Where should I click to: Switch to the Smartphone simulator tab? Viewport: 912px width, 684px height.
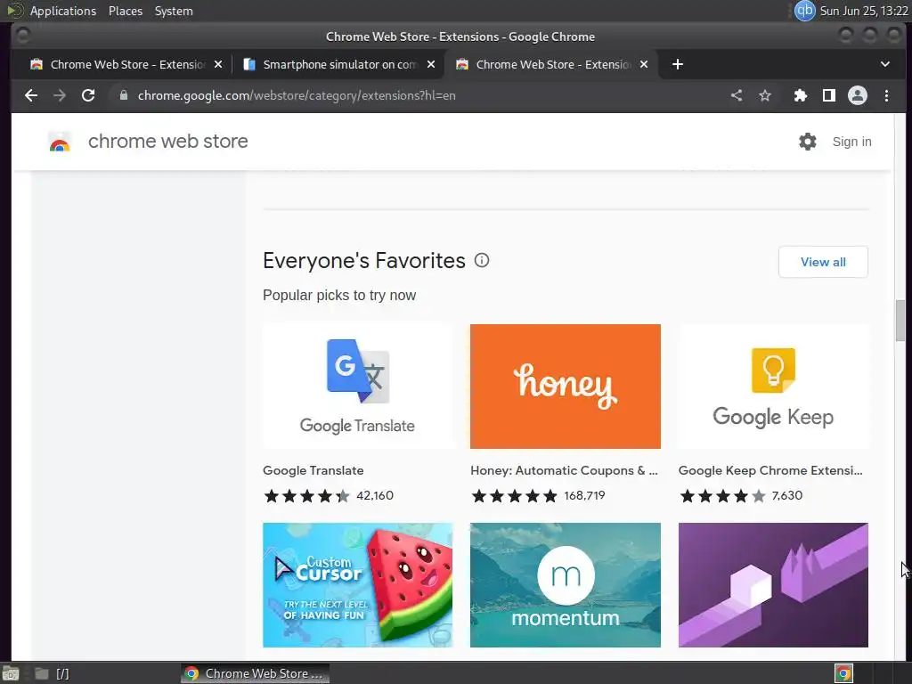(339, 64)
